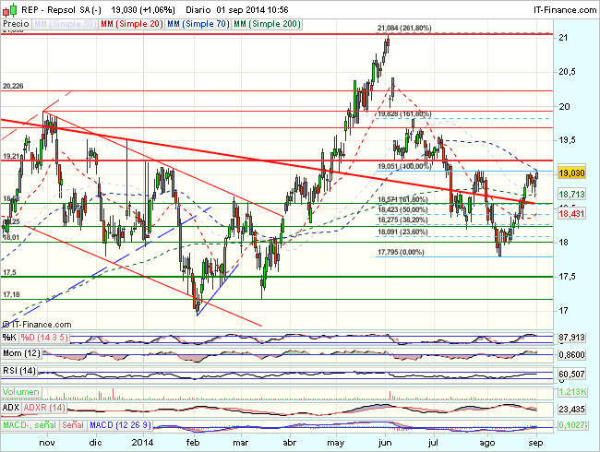
Task: Open the Mom (12) indicator settings
Action: coord(20,354)
